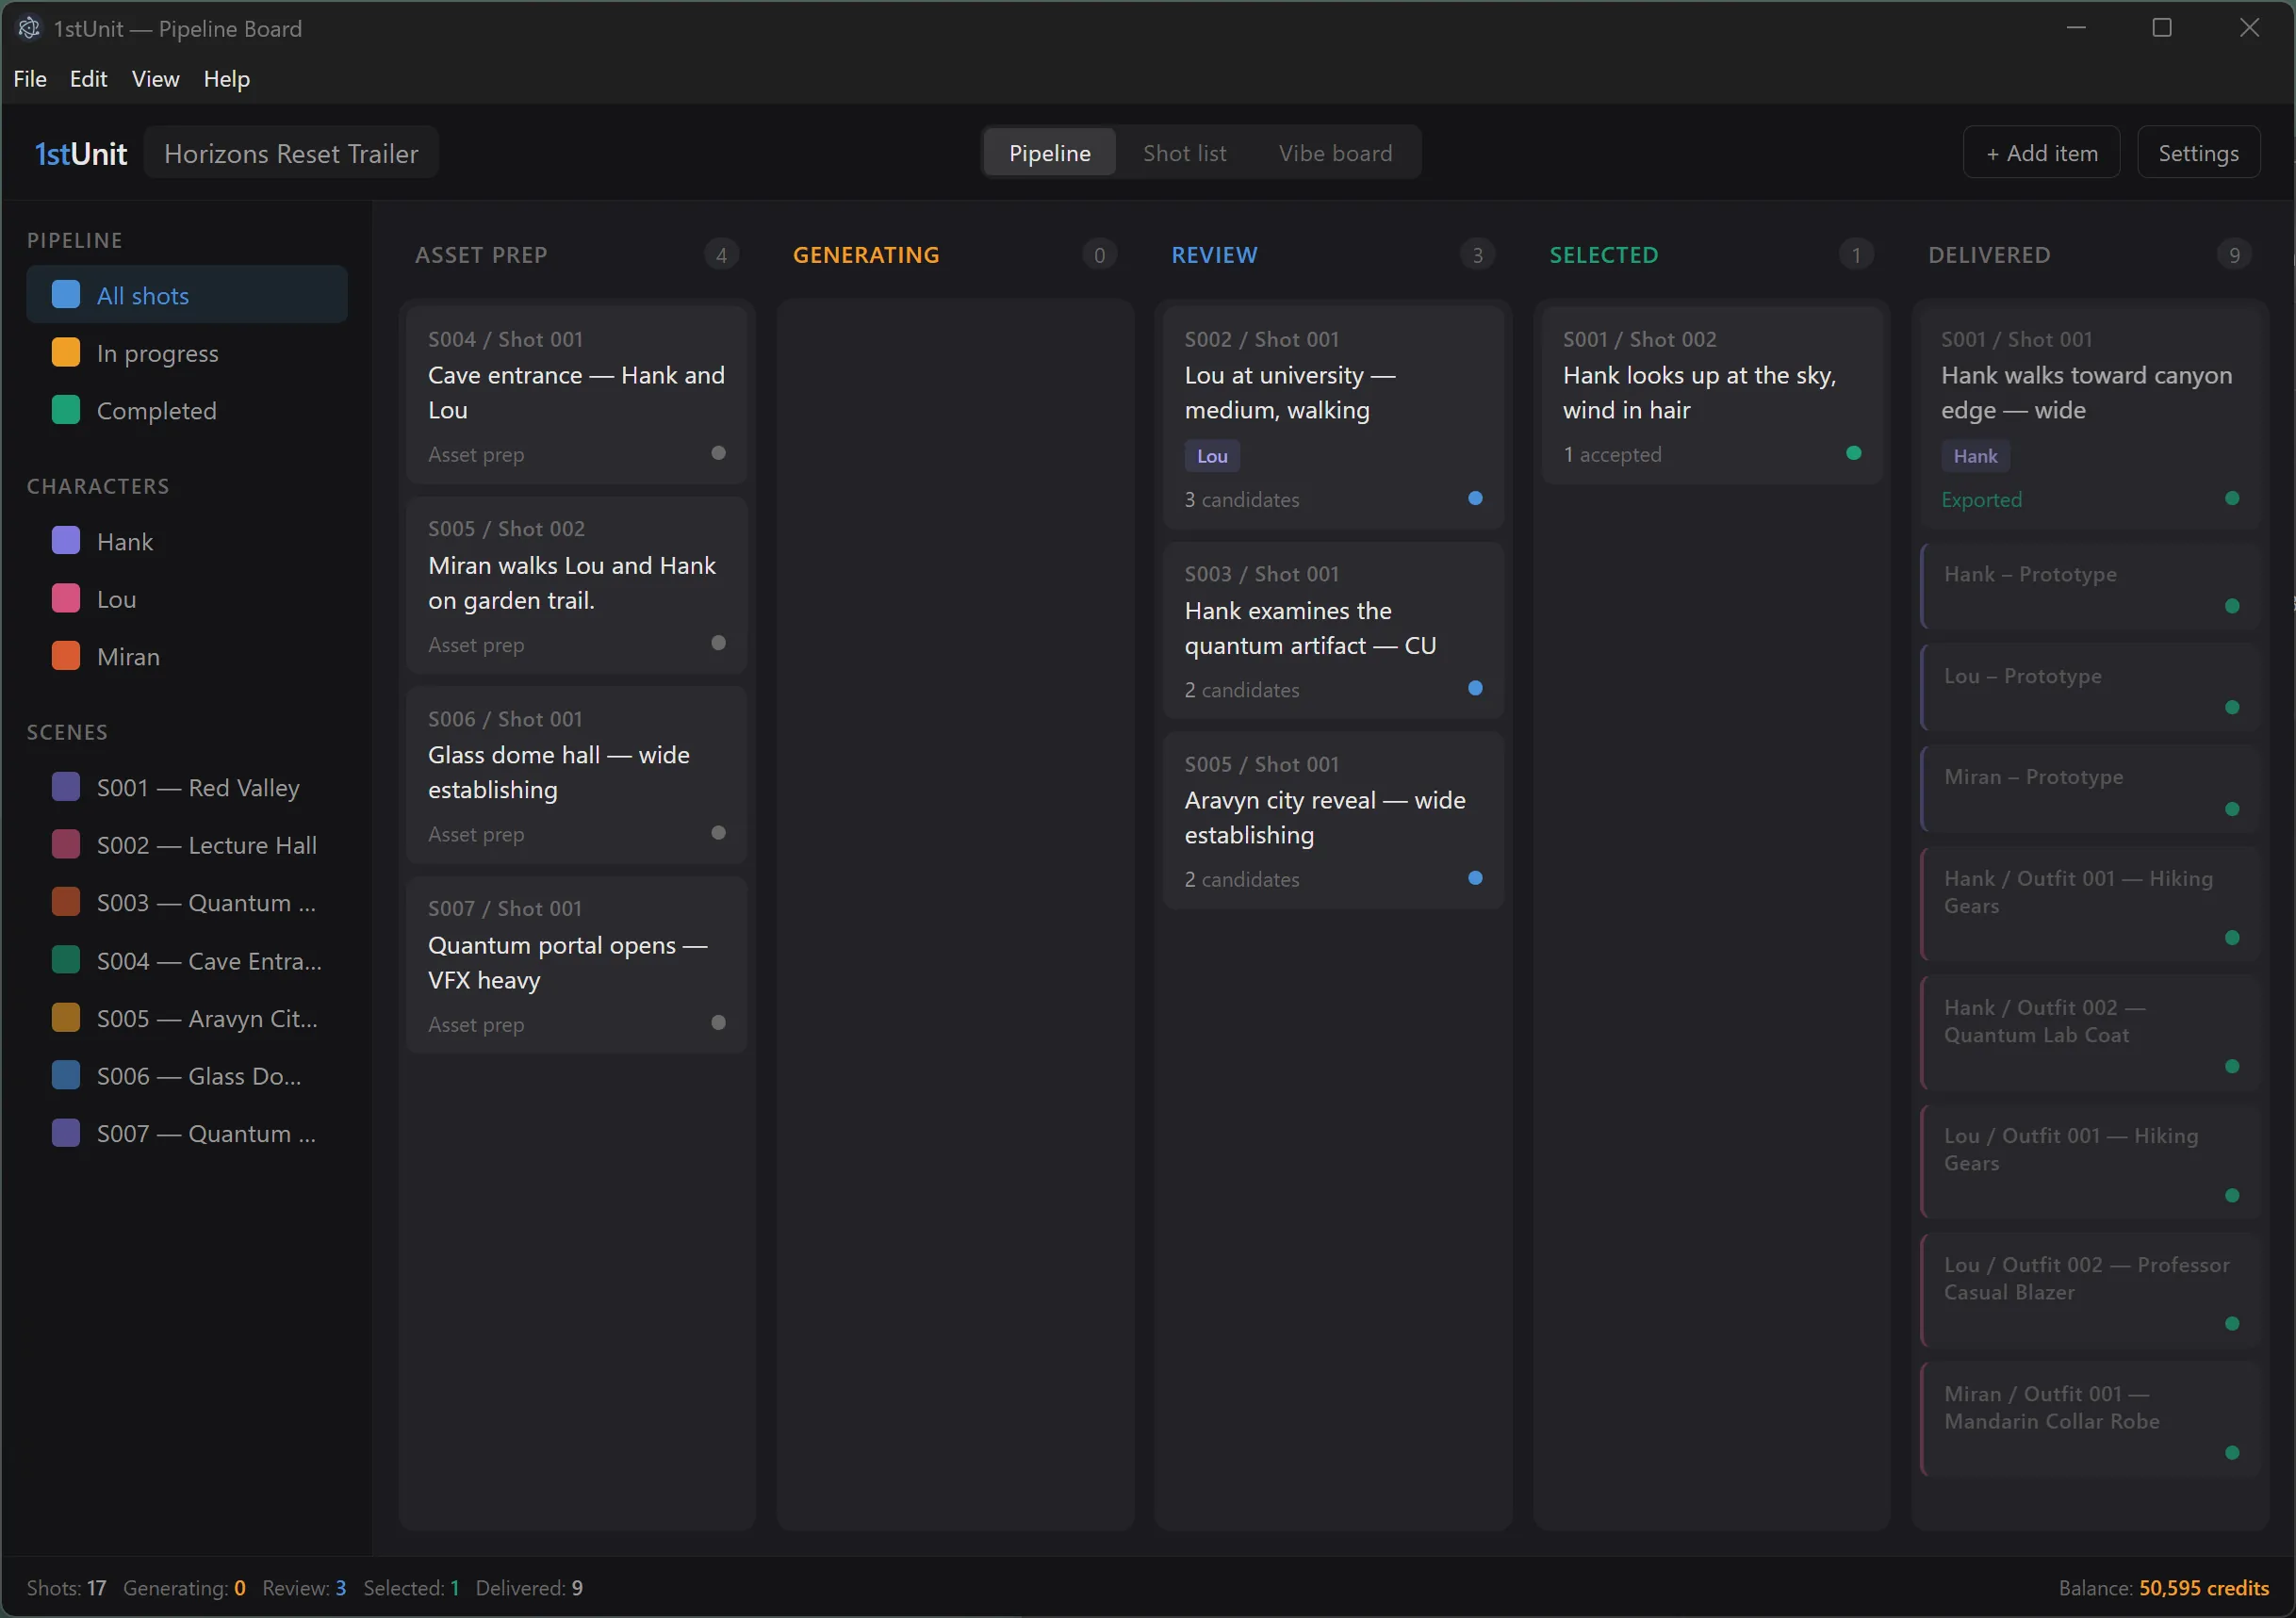This screenshot has width=2296, height=1618.
Task: Open card Hank looks up at the sky
Action: [1712, 395]
